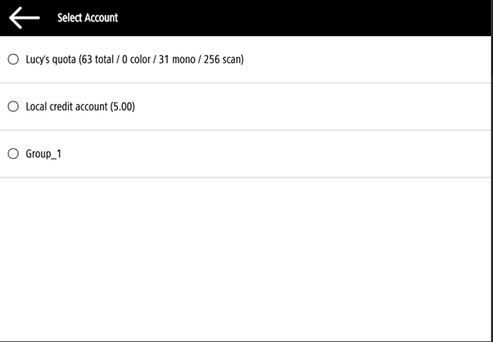Viewport: 493px width, 342px height.
Task: Click the "Select Account" header title
Action: tap(88, 17)
